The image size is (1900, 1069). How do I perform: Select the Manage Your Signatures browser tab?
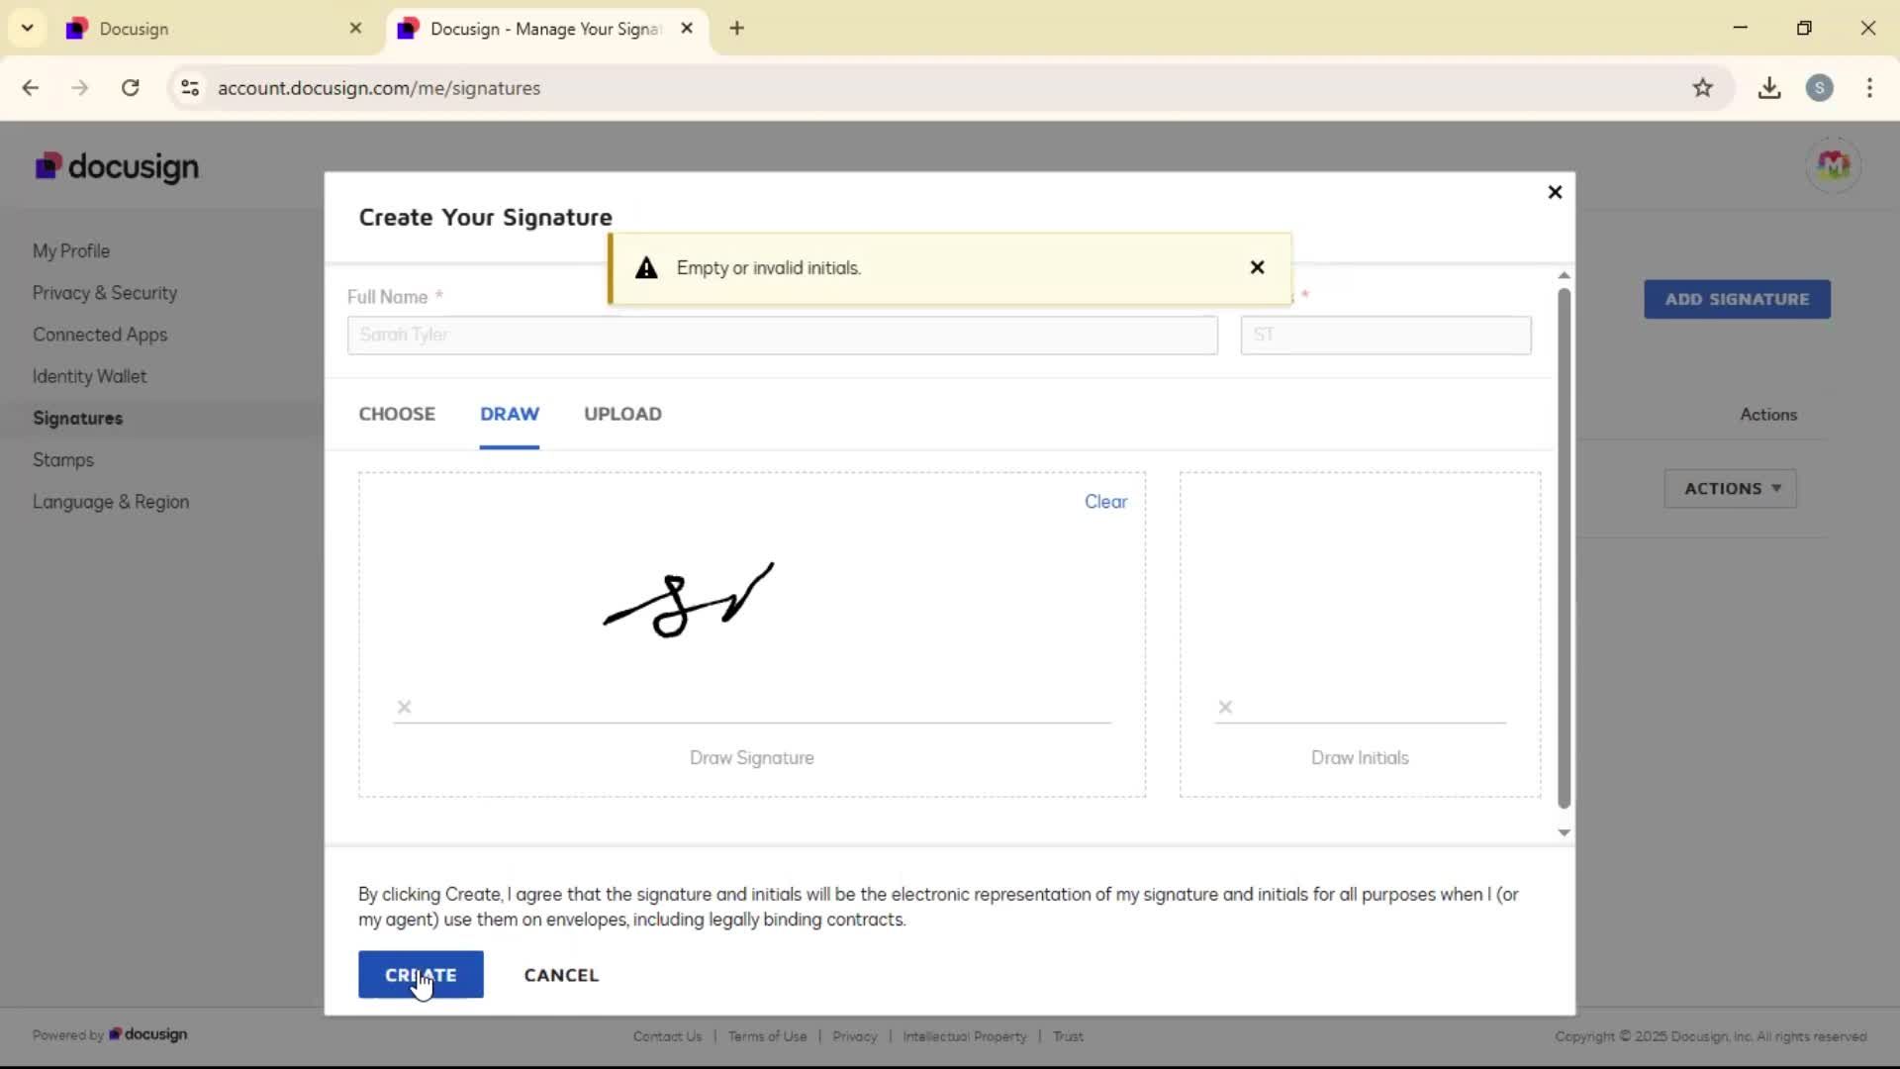(x=546, y=29)
